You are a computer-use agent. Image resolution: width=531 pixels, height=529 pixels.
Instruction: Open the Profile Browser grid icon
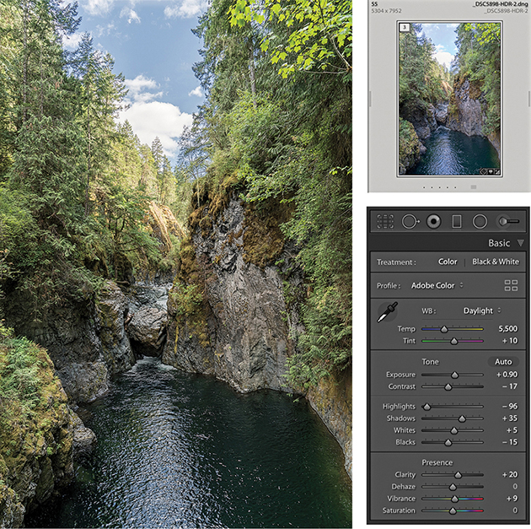[x=511, y=285]
